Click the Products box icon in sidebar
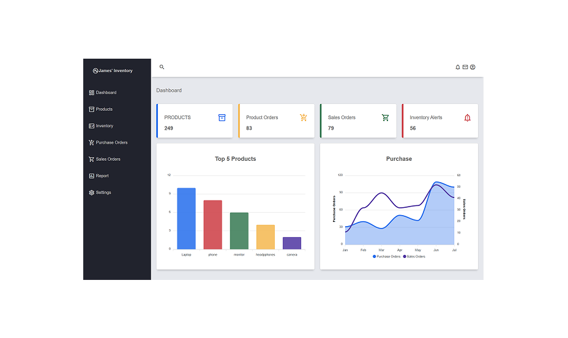 pyautogui.click(x=92, y=109)
